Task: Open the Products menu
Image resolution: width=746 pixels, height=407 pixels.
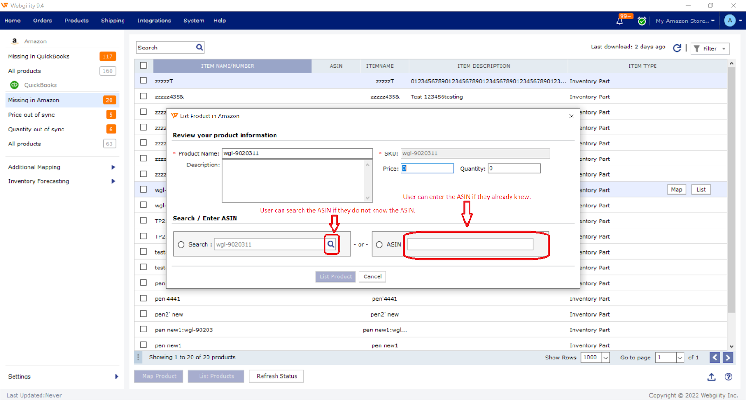Action: (x=76, y=21)
